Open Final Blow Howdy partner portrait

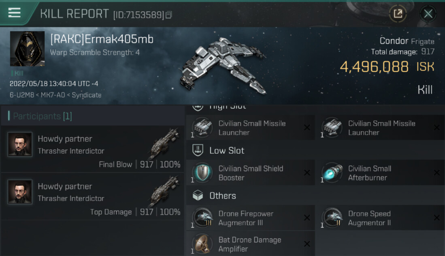click(x=19, y=144)
